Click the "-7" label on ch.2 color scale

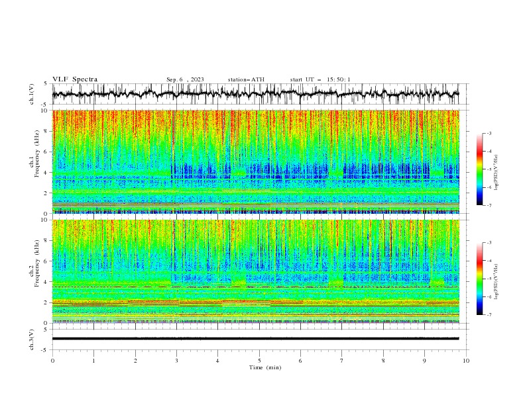coord(489,315)
